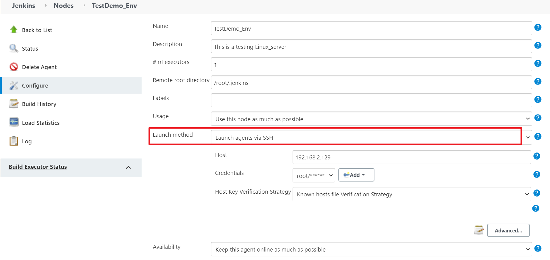Open help for Remote root directory
Screen dimensions: 550x260
[538, 82]
